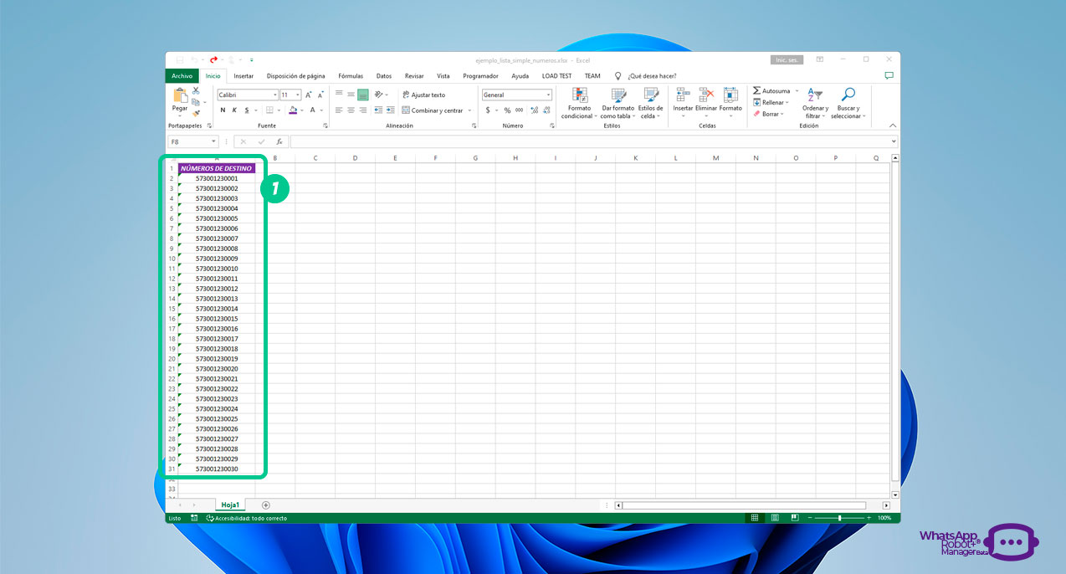Click the Eliminar cells icon

[x=706, y=95]
